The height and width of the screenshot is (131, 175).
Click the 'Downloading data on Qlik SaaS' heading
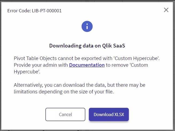pyautogui.click(x=87, y=46)
